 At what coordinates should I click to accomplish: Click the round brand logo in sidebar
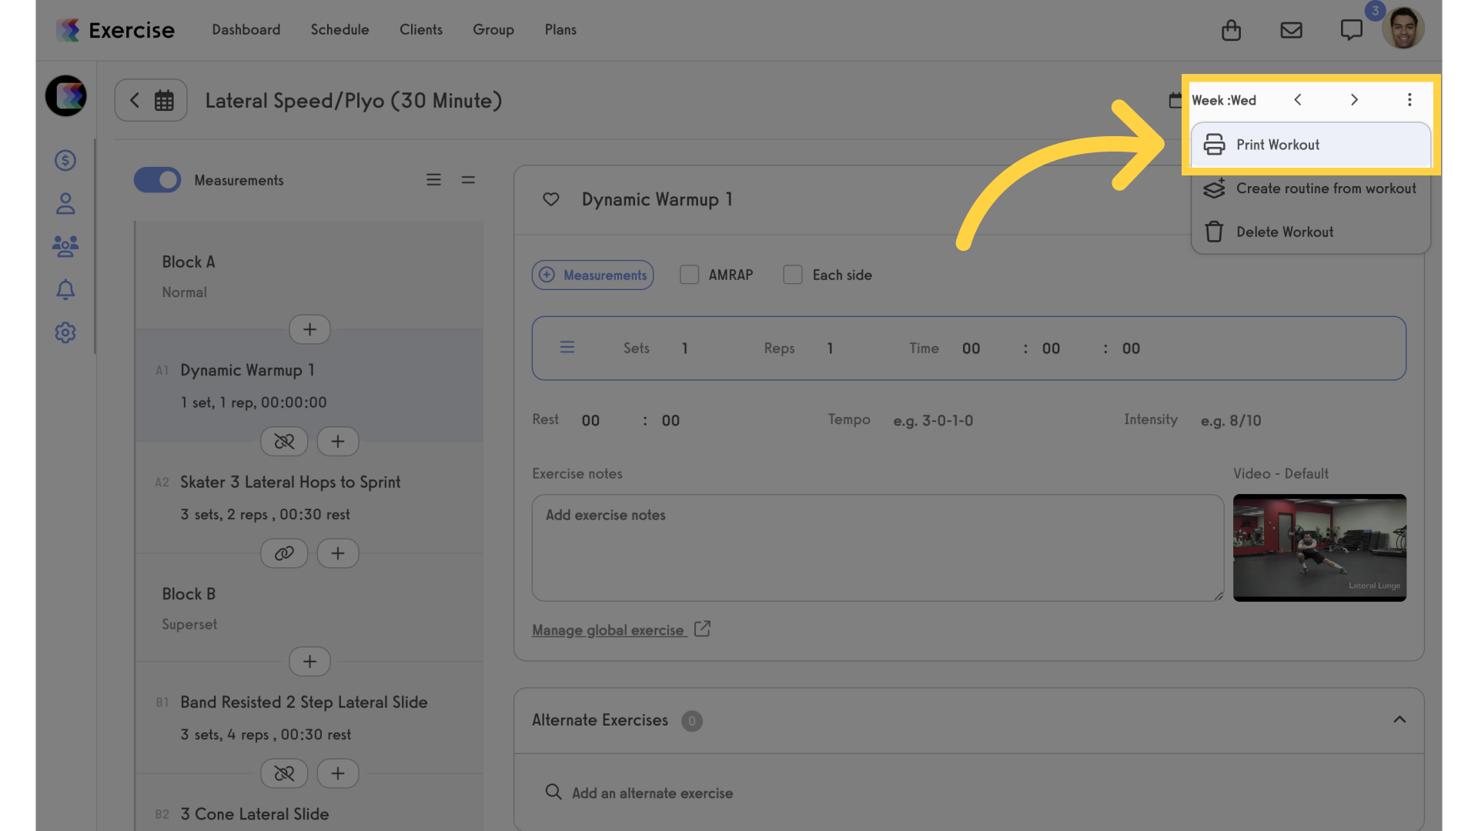66,95
